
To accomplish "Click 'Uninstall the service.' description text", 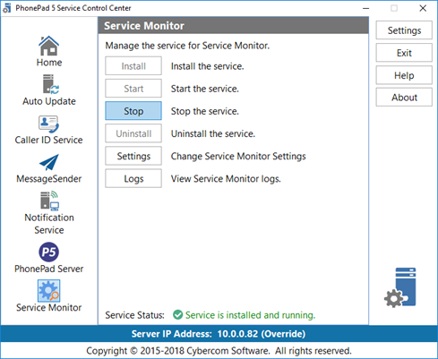I will (213, 133).
